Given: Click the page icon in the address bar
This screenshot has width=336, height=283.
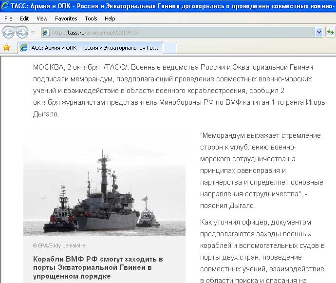Looking at the screenshot, I should 45,33.
